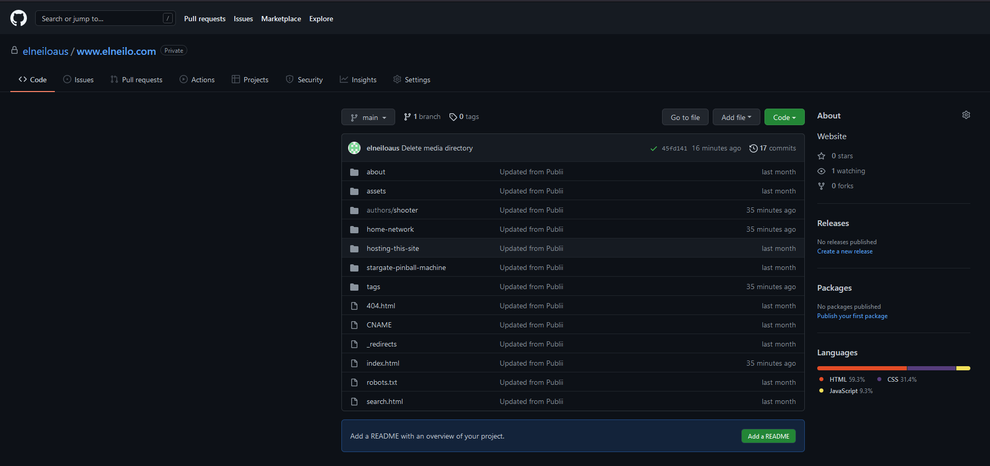Expand the main branch dropdown
The image size is (990, 466).
tap(368, 117)
